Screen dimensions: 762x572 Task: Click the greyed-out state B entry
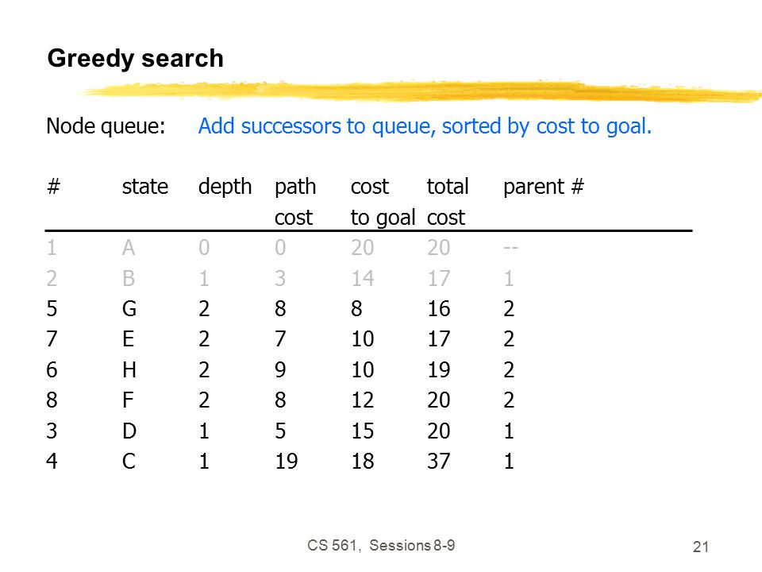coord(129,278)
